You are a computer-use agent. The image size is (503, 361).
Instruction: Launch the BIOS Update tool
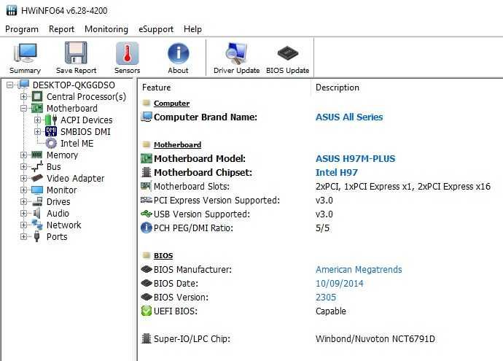click(x=287, y=53)
